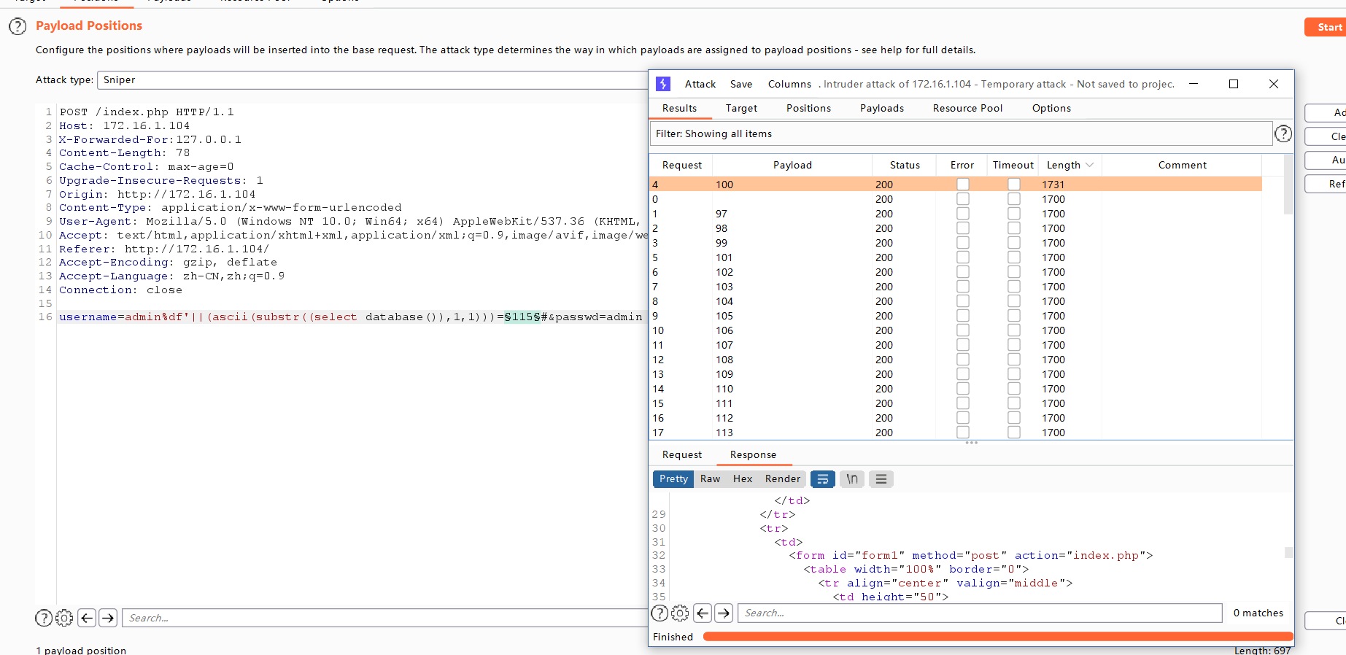Switch to the Target tab in attack window
Image resolution: width=1346 pixels, height=655 pixels.
pos(741,108)
